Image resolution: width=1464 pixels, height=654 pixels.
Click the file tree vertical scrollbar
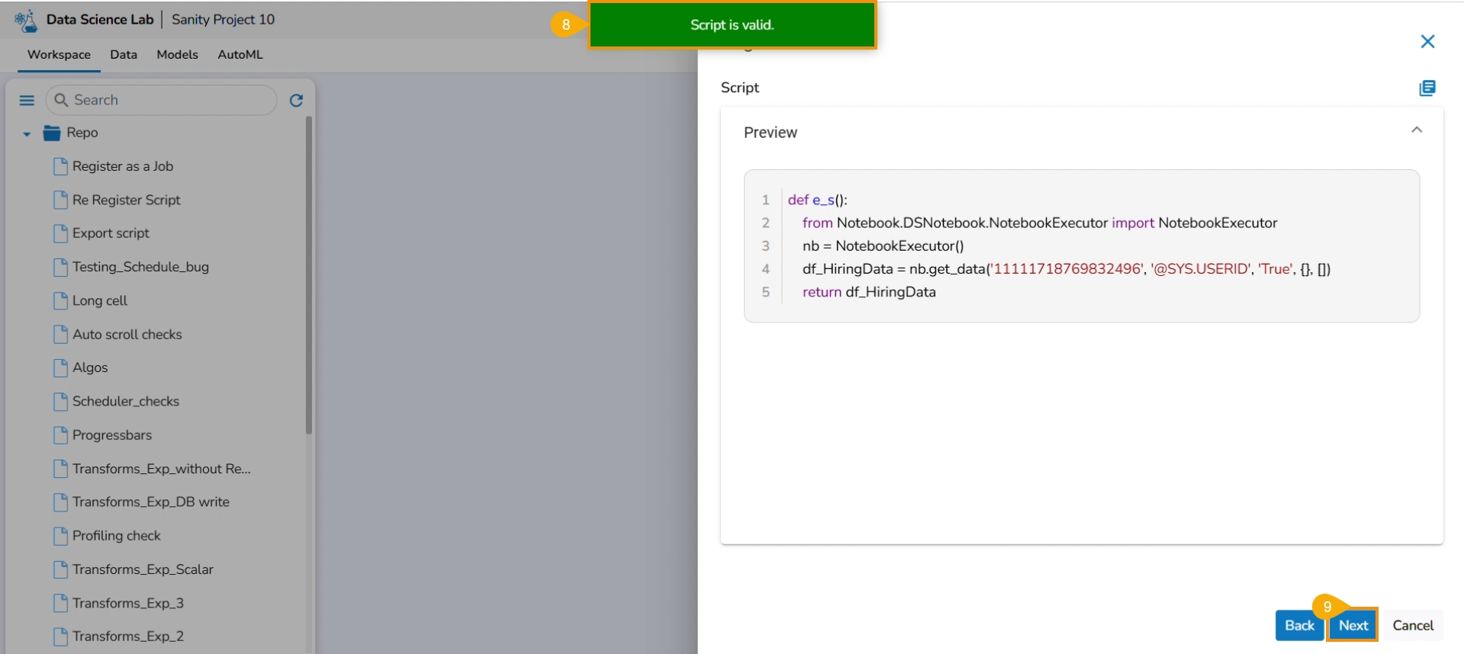tap(309, 274)
